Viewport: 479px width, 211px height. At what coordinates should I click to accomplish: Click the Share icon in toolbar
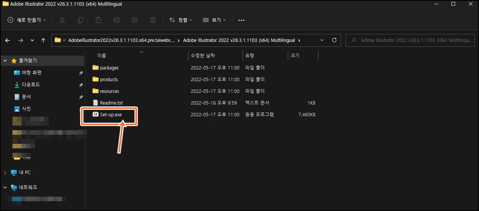[x=135, y=20]
